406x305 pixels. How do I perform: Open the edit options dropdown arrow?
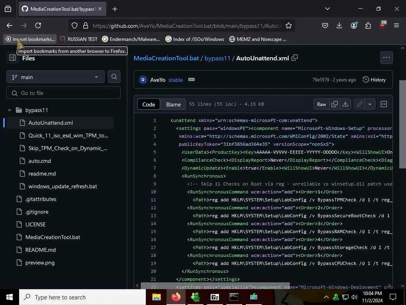coord(370,104)
